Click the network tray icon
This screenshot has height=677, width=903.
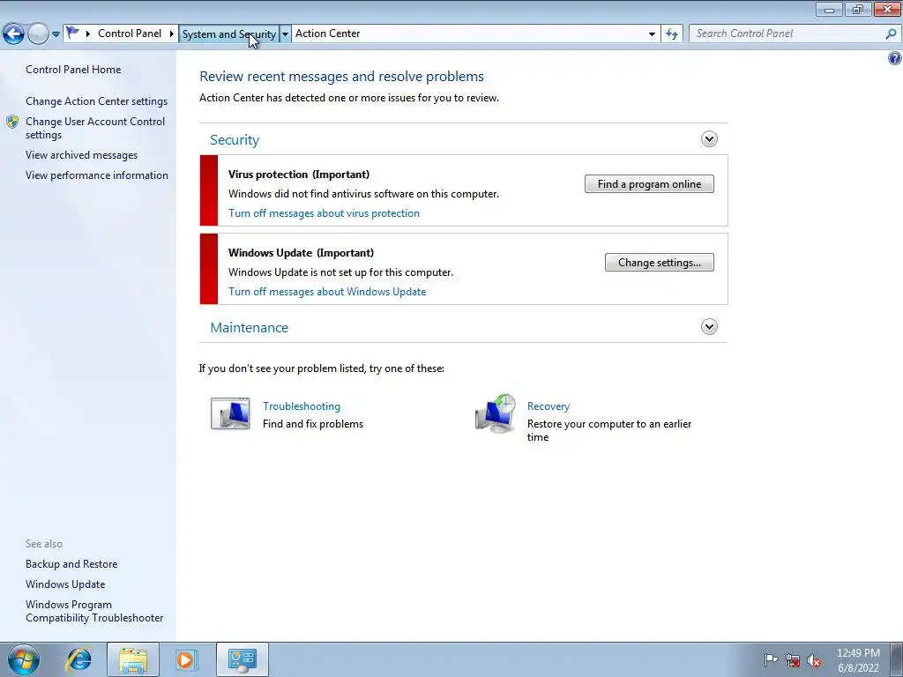(793, 660)
